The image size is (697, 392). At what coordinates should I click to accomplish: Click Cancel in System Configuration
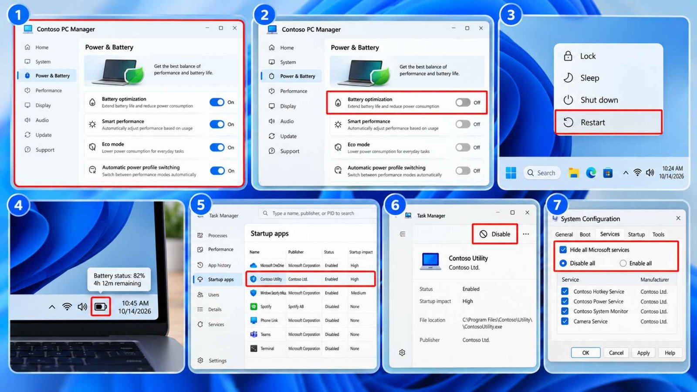616,353
